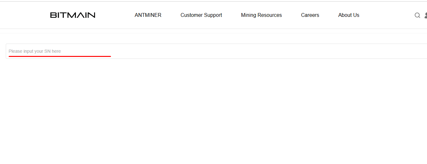Open the Customer Support menu
The image size is (427, 164).
pos(201,15)
